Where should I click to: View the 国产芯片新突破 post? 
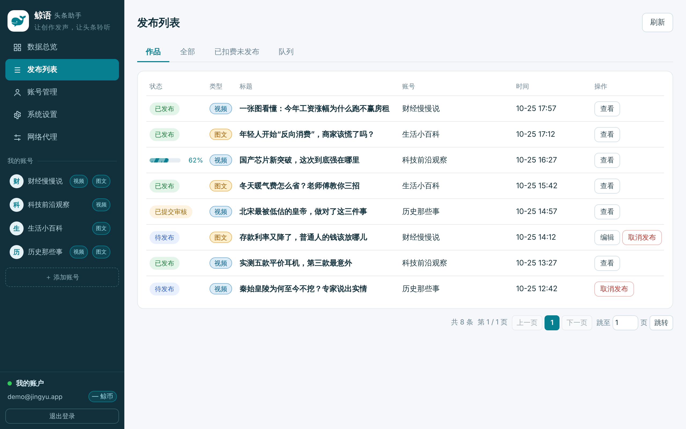(x=607, y=160)
